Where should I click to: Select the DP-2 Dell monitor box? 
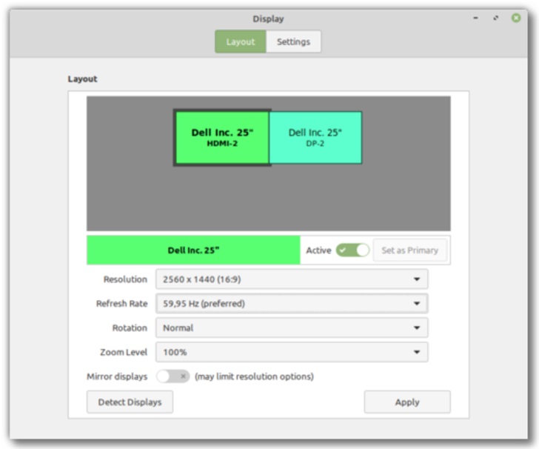point(315,138)
